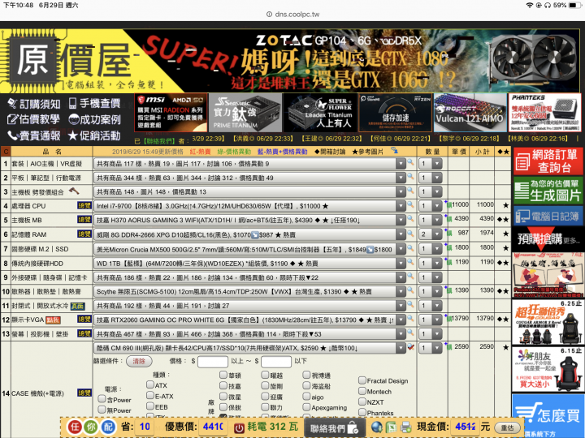Click the 絕贊 badge on the 處理器 CPU row
Image resolution: width=585 pixels, height=438 pixels.
84,205
